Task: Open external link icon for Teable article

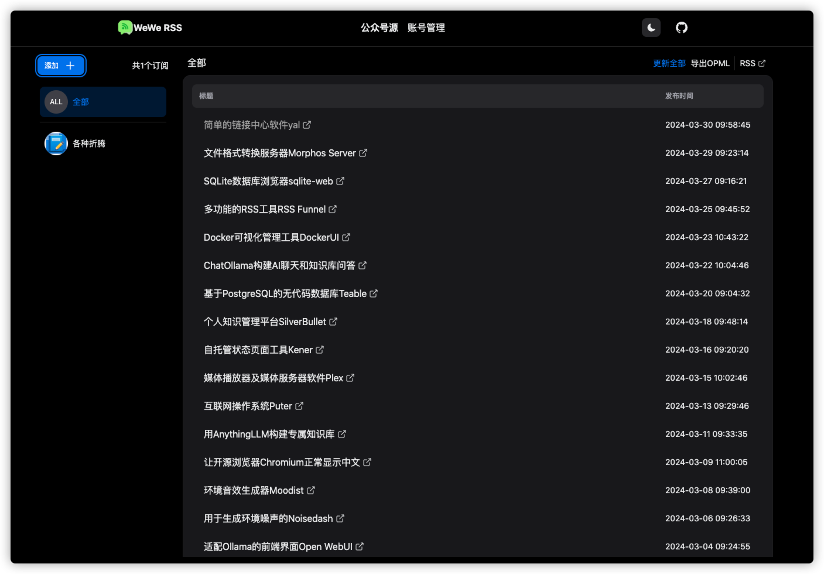Action: [374, 293]
